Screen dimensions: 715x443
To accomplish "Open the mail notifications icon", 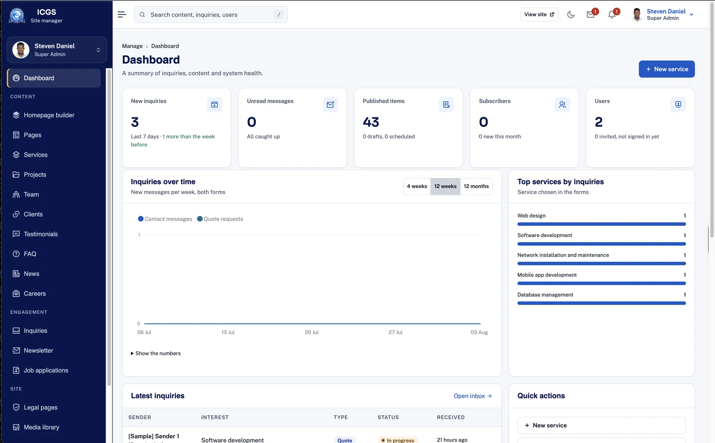I will click(591, 15).
